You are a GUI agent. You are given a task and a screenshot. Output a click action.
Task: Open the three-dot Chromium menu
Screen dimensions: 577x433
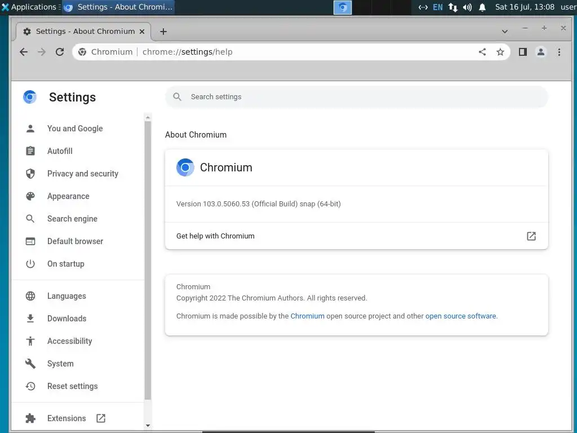coord(559,52)
